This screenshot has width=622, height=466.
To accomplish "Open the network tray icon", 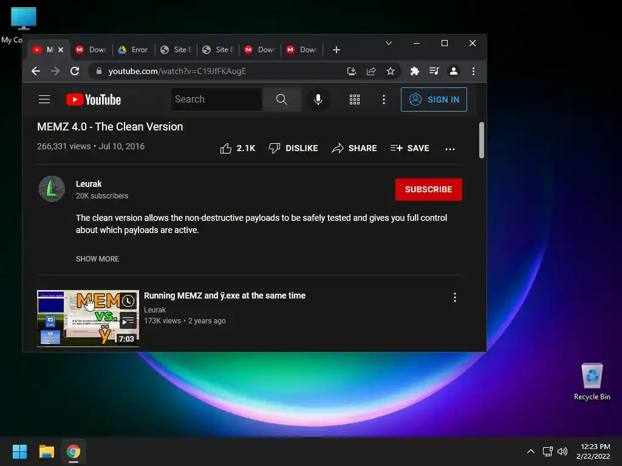I will (x=548, y=451).
